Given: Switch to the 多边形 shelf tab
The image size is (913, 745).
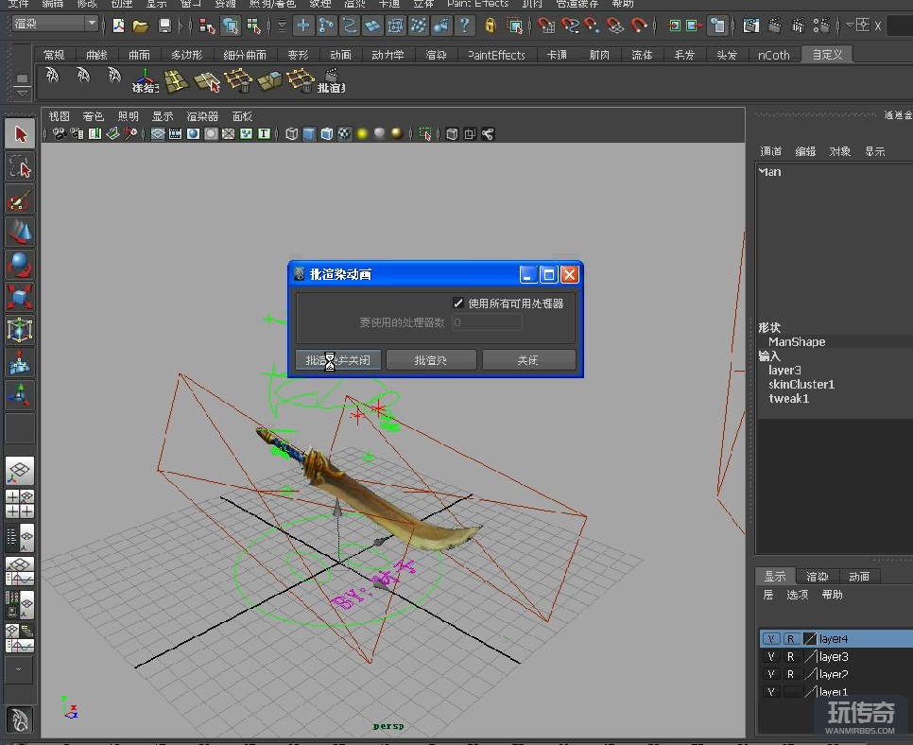Looking at the screenshot, I should pyautogui.click(x=186, y=55).
